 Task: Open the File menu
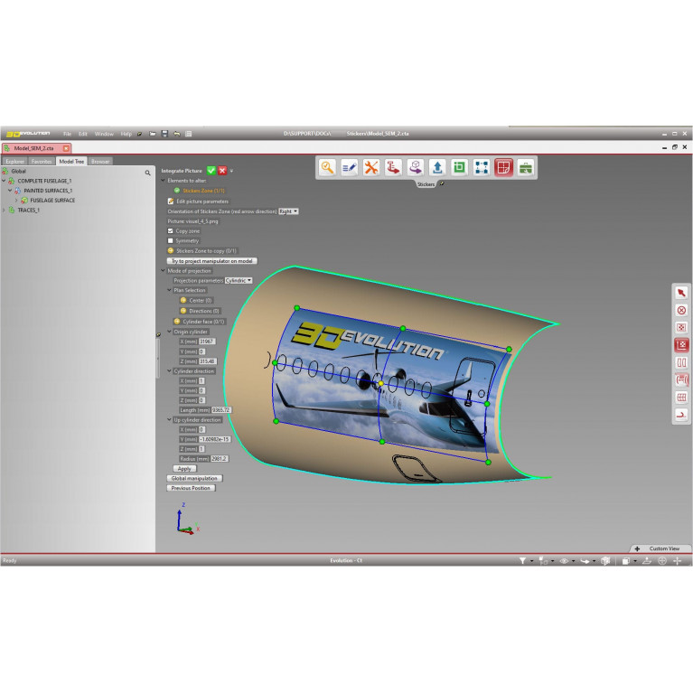(x=67, y=134)
